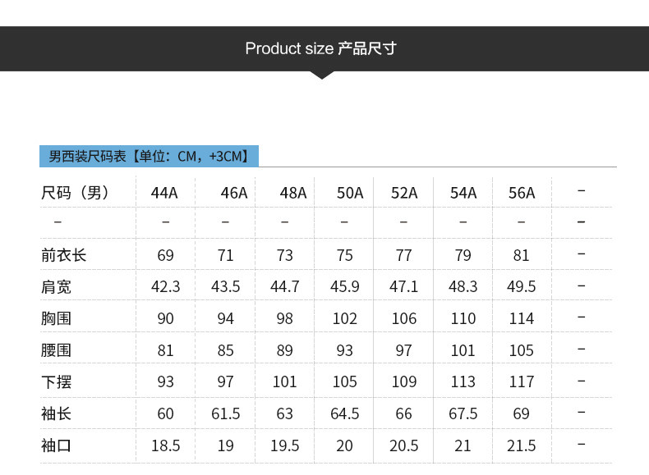Screen dimensions: 649x475
Task: Select the 56A size column header
Action: coord(522,193)
